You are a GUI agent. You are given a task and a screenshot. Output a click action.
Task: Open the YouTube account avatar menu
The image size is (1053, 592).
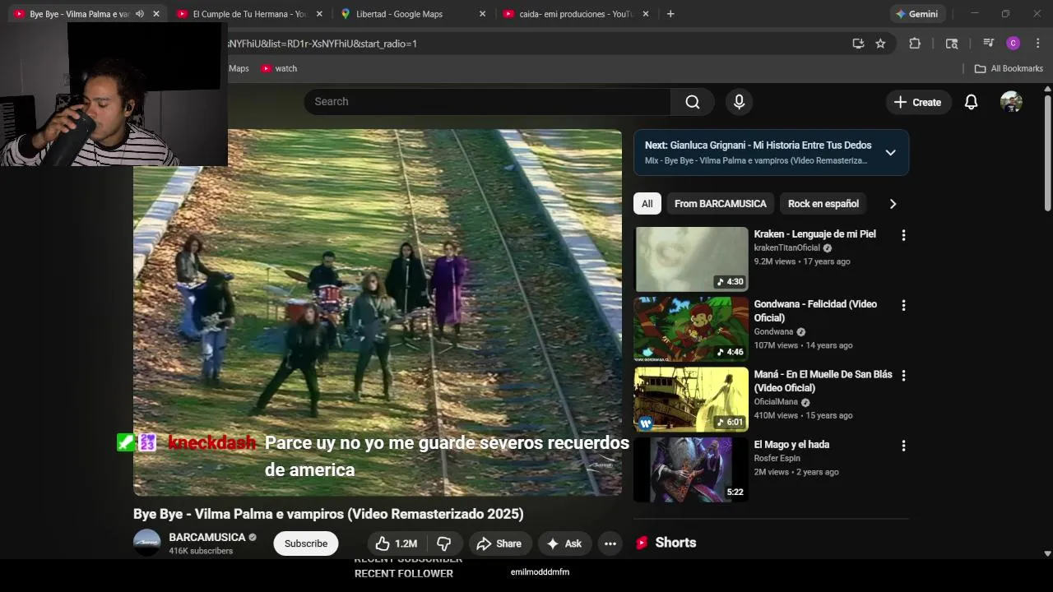(1011, 102)
